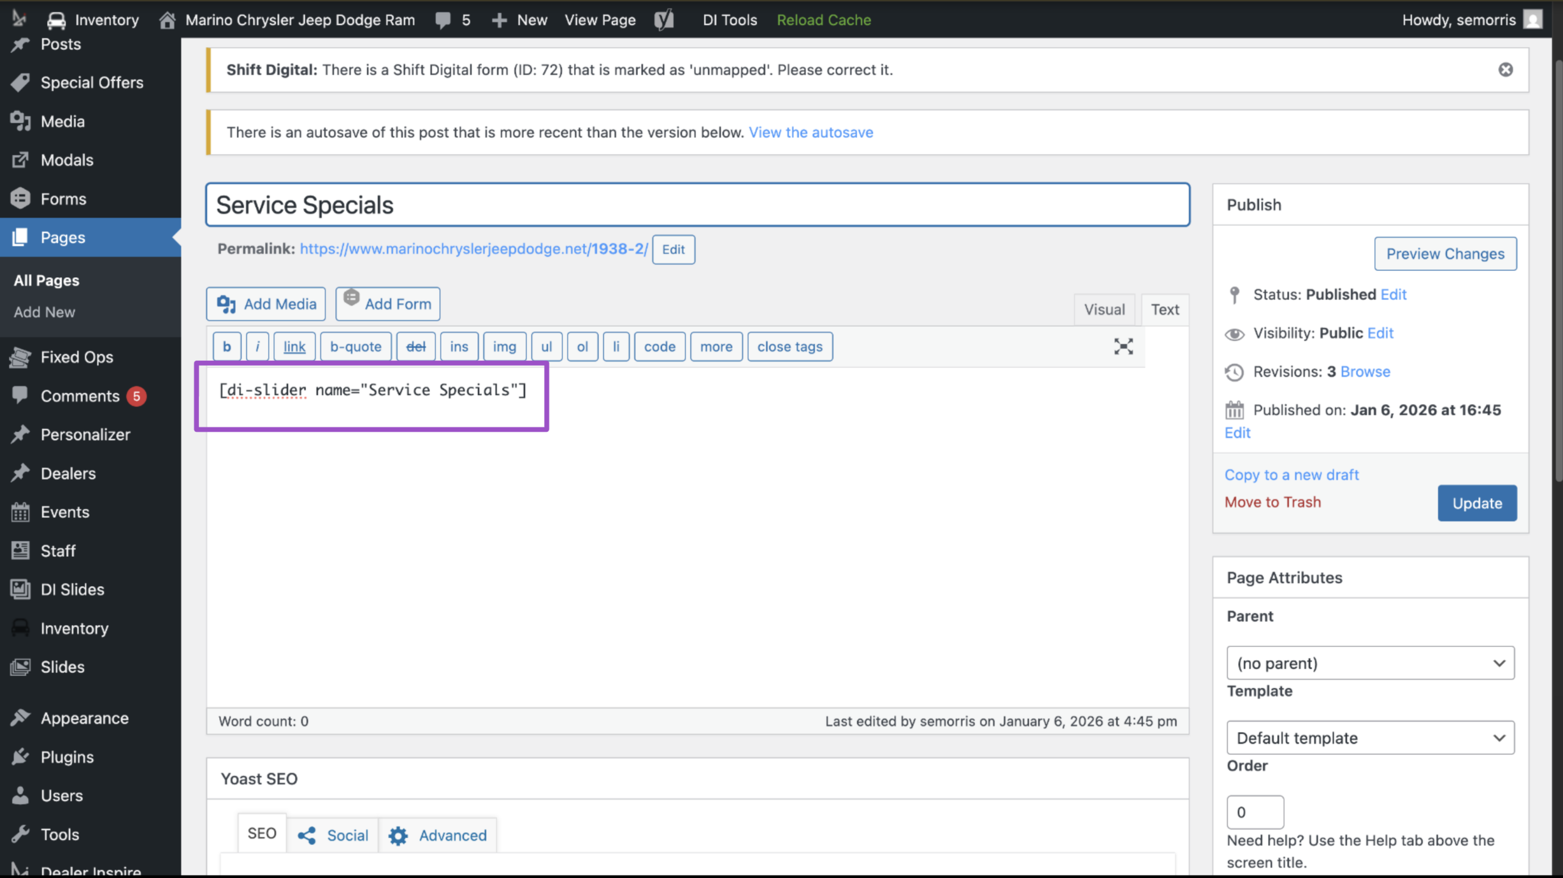Click the Order number field
The width and height of the screenshot is (1563, 878).
pyautogui.click(x=1255, y=812)
